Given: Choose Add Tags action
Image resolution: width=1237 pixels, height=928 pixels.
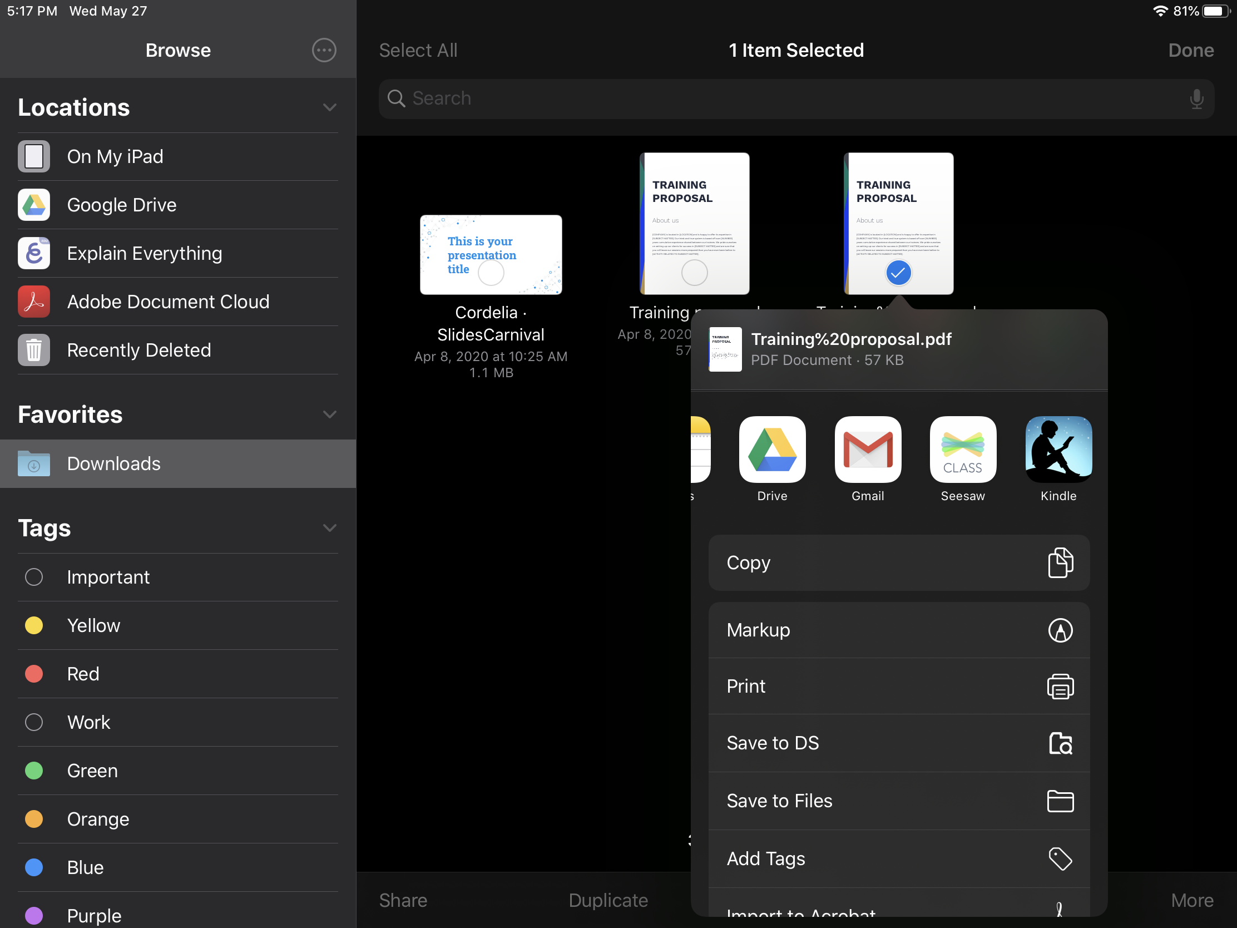Looking at the screenshot, I should tap(899, 859).
